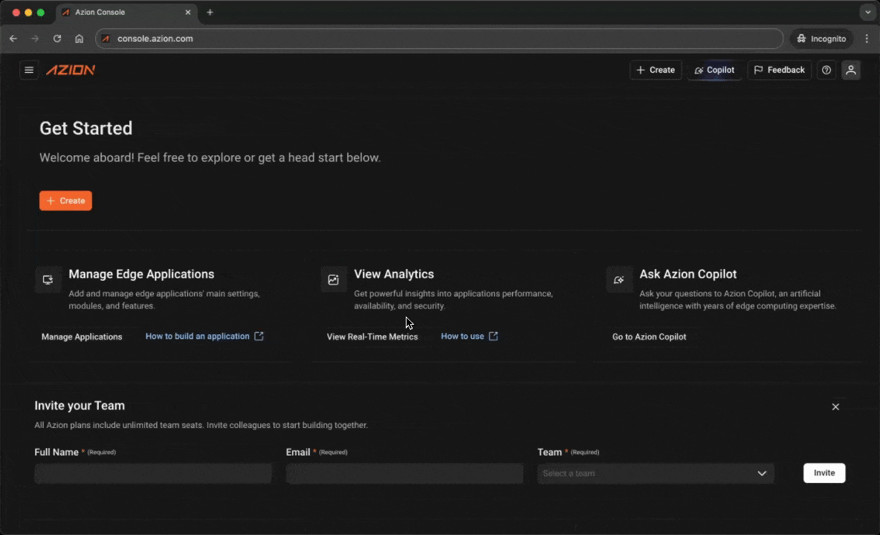Reload the page with refresh icon
Viewport: 880px width, 535px height.
pos(57,39)
